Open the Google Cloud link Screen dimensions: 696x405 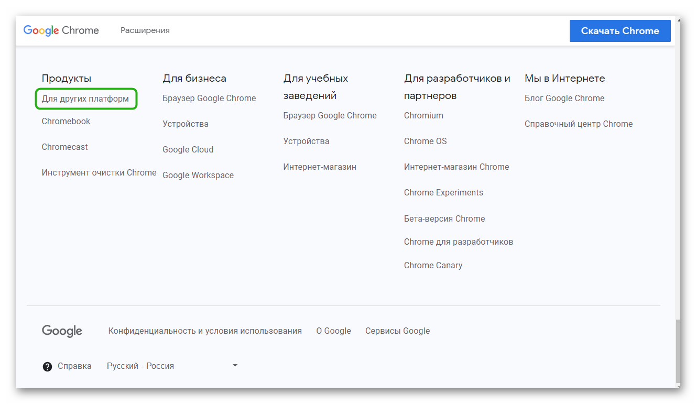click(188, 149)
